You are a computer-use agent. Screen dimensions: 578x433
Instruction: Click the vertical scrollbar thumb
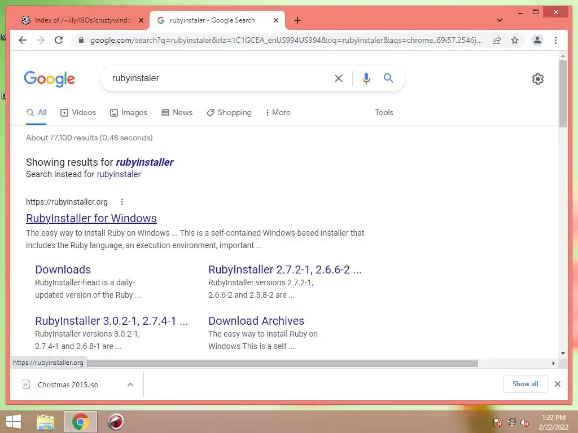pos(563,94)
